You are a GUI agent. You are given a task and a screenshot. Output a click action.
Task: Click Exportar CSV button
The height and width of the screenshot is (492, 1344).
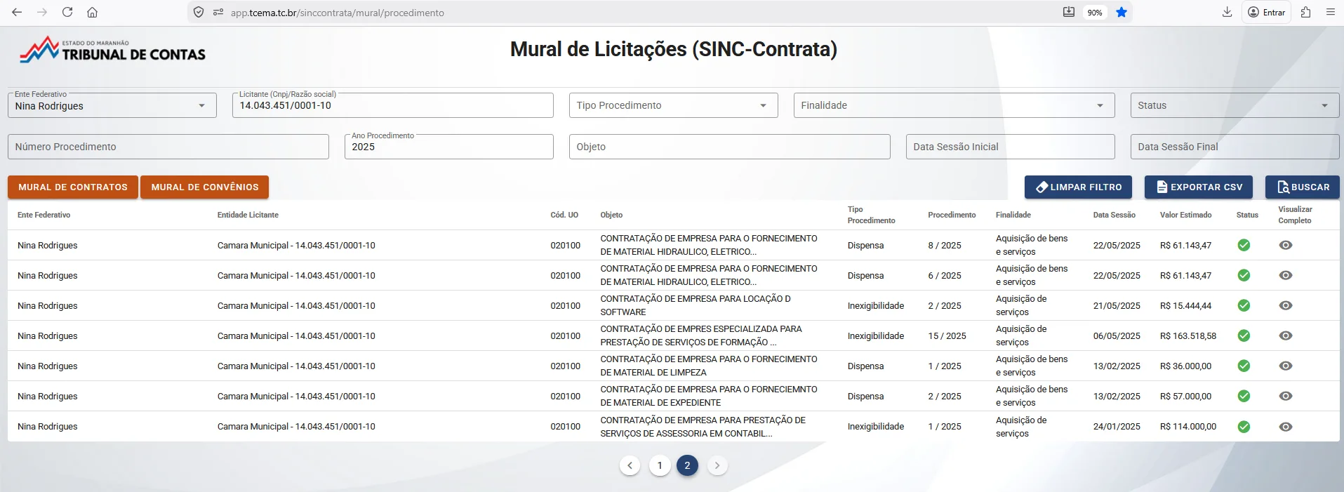coord(1199,187)
